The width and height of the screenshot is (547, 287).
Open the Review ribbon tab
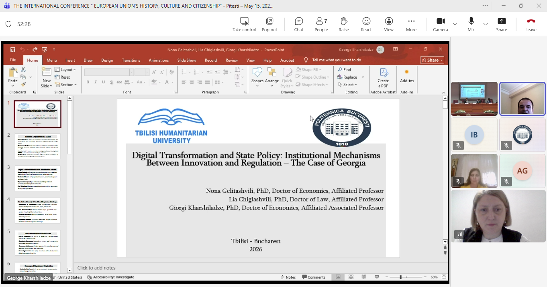(232, 60)
